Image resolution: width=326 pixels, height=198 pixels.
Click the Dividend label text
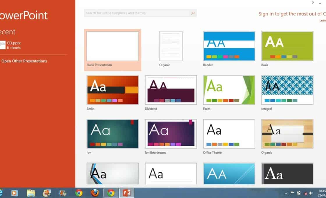pos(151,109)
